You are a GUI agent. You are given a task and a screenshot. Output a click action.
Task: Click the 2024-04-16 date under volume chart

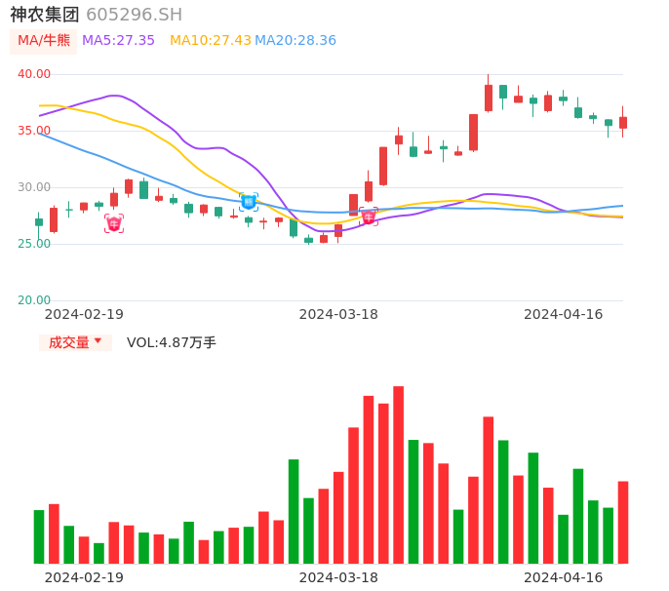click(x=563, y=577)
